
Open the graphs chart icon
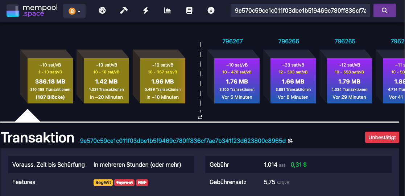(x=168, y=10)
